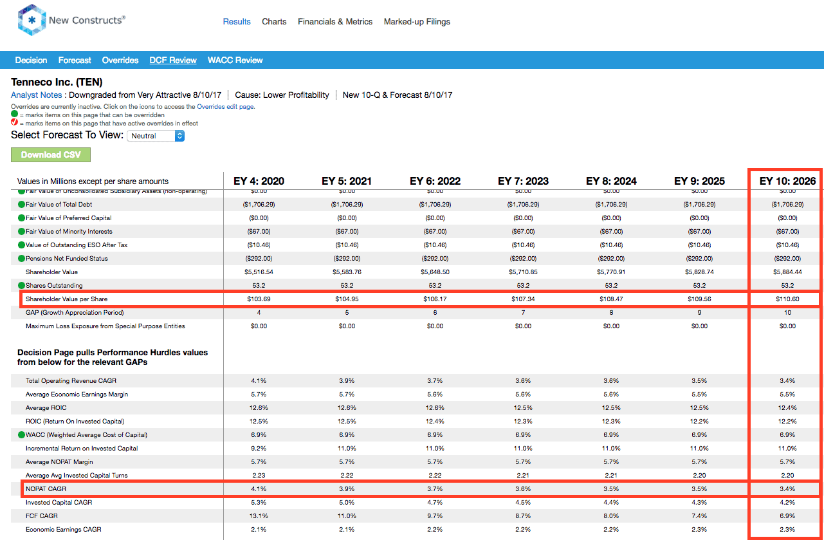Screen dimensions: 824x540
Task: Open the Charts top navigation item
Action: 274,21
